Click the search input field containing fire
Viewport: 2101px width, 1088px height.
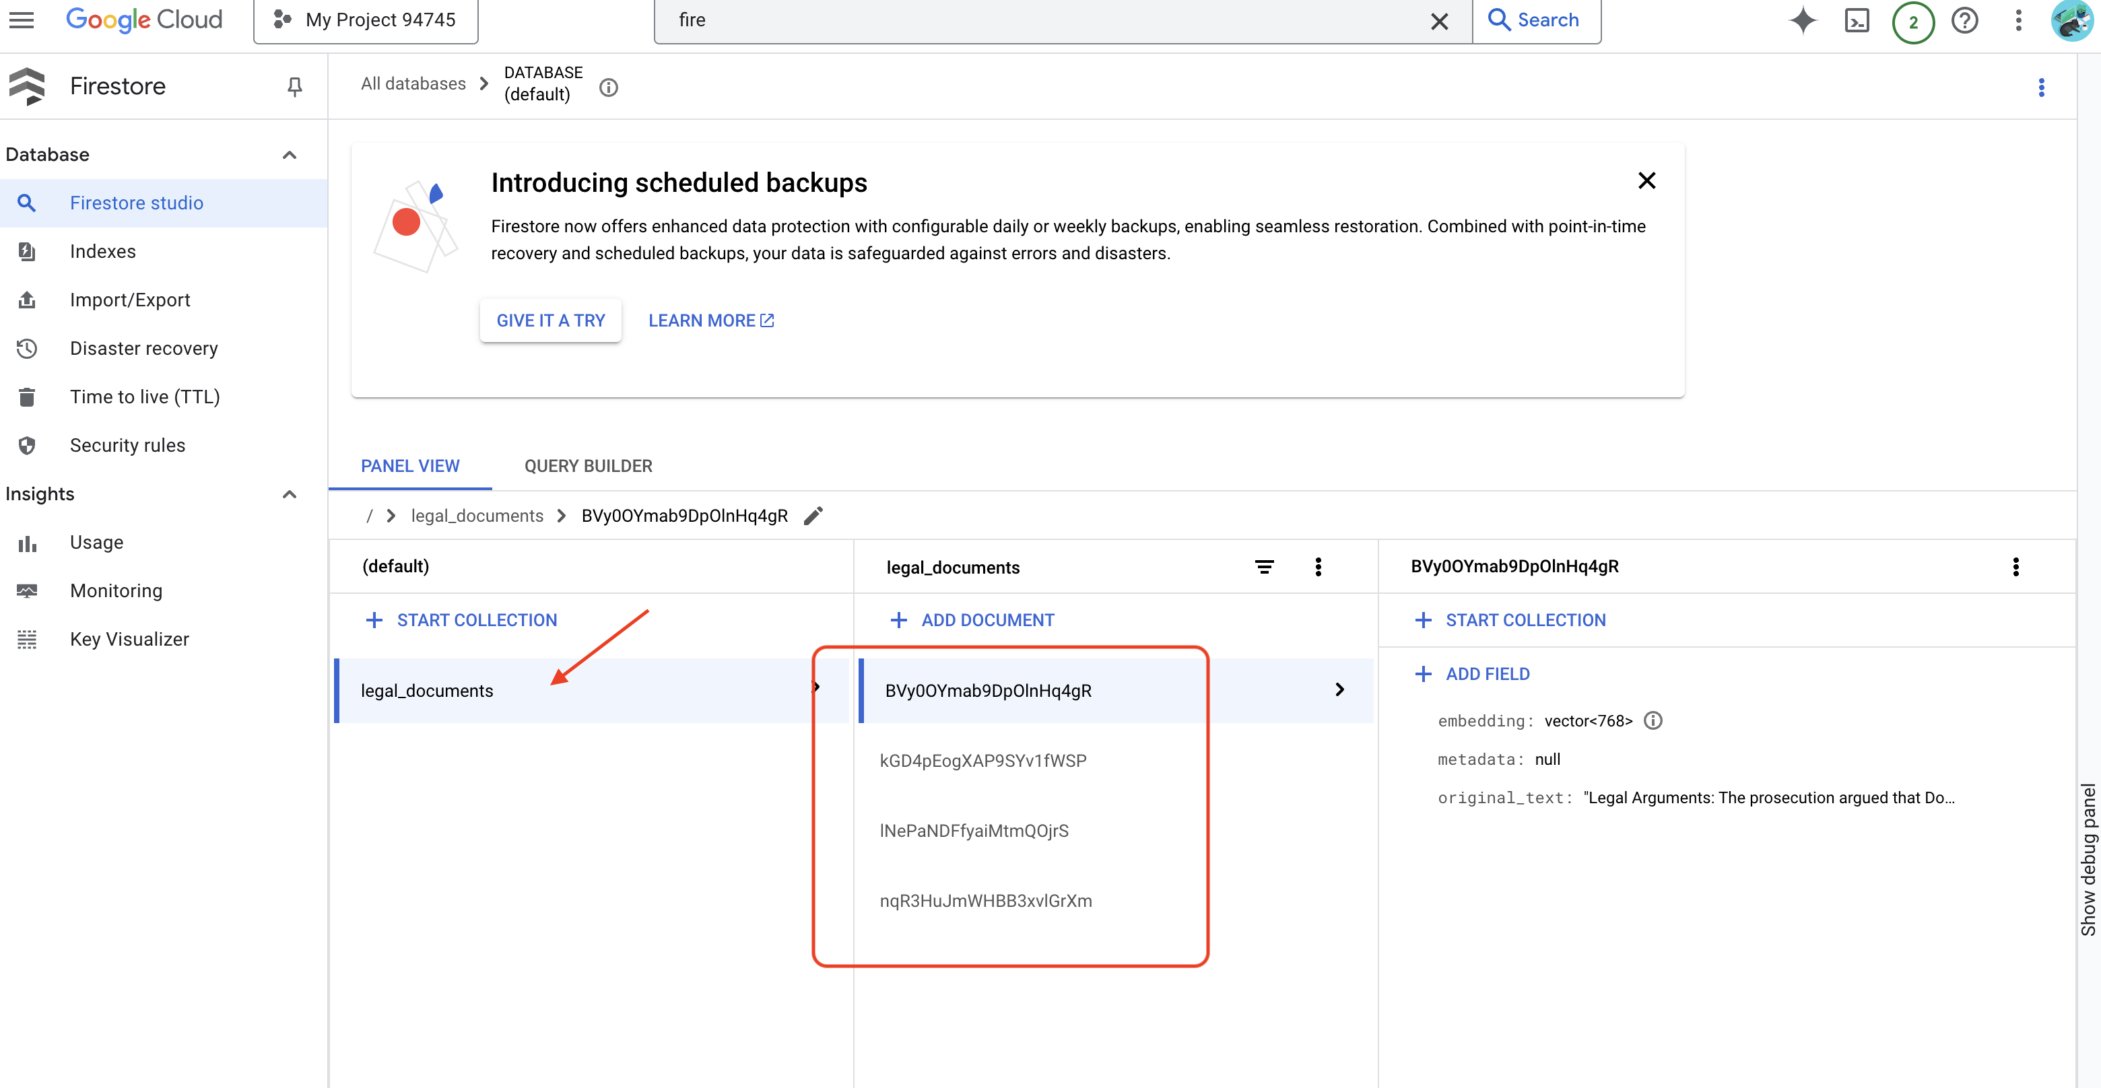point(1044,20)
